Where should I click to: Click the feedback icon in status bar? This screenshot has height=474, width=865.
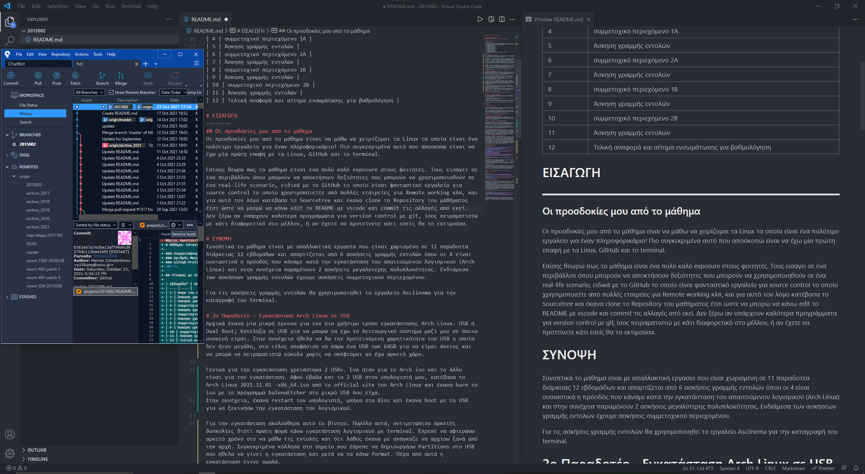point(844,468)
